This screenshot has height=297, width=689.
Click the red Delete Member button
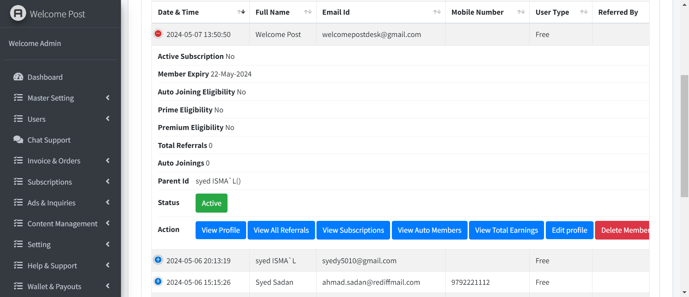[622, 230]
